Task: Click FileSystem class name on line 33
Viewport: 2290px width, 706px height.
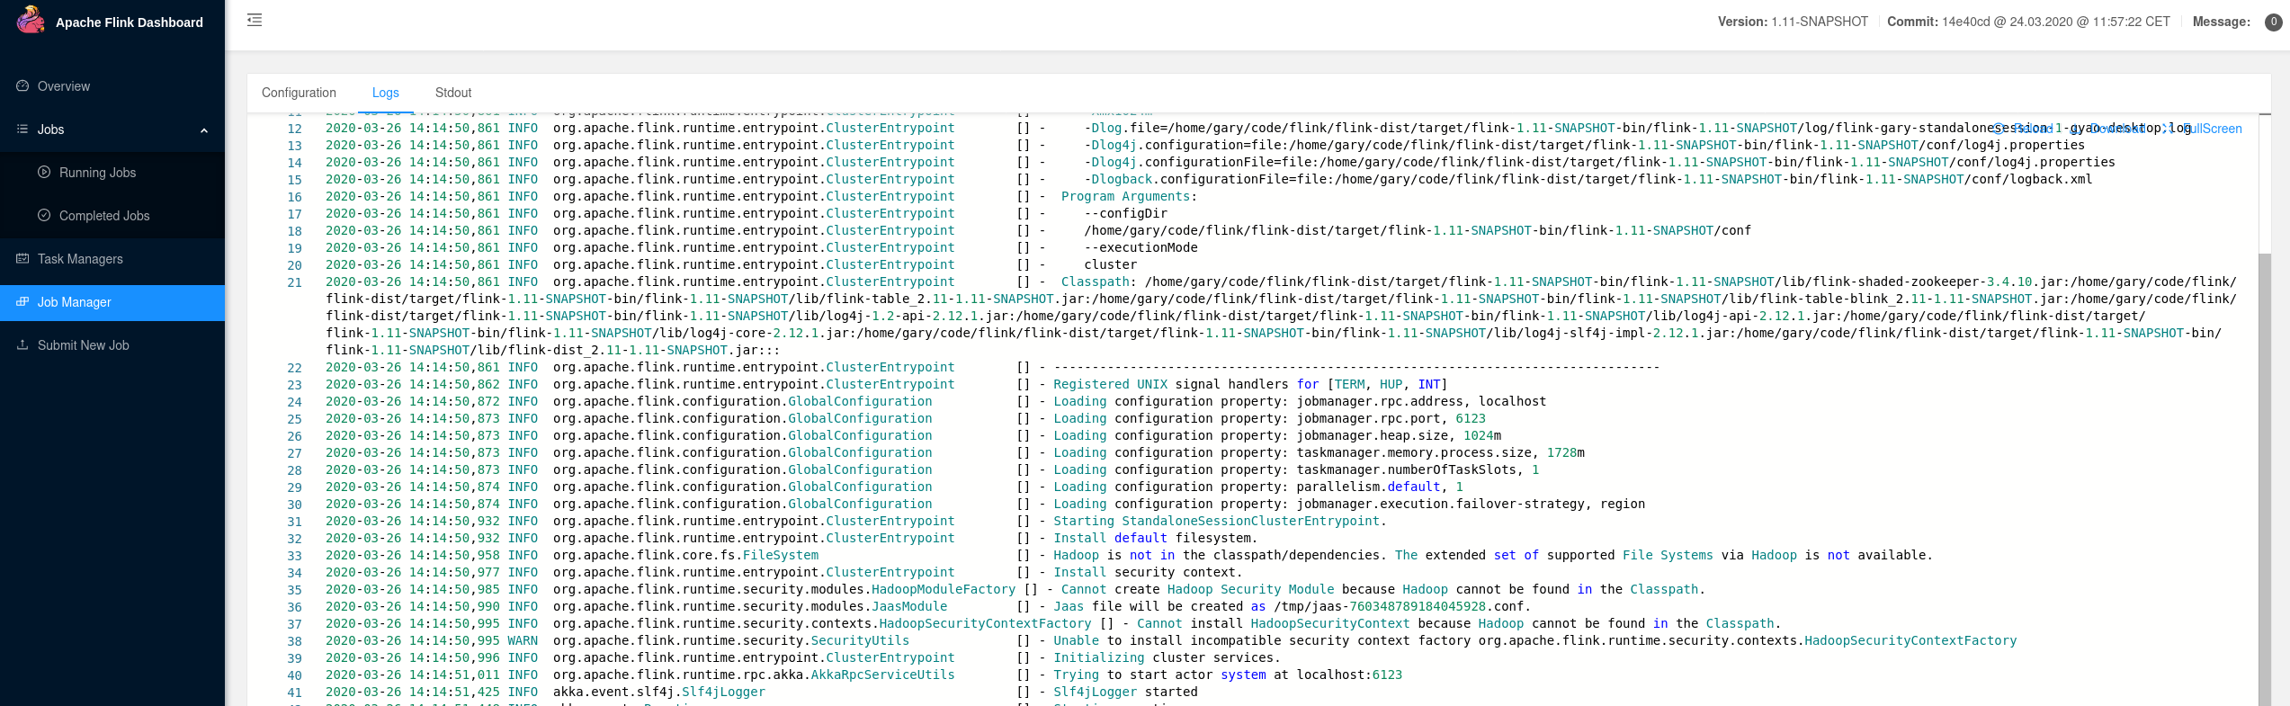Action: 781,555
